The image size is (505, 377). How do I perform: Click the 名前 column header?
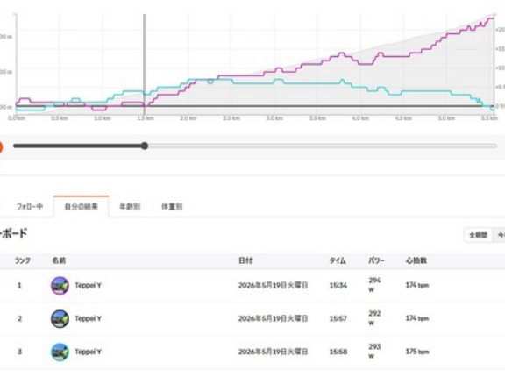tap(59, 260)
